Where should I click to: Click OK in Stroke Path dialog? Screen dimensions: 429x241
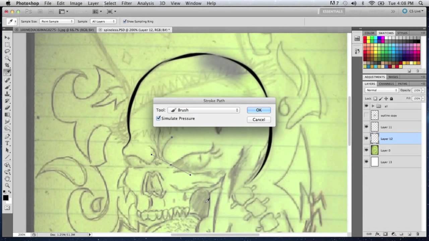click(259, 110)
